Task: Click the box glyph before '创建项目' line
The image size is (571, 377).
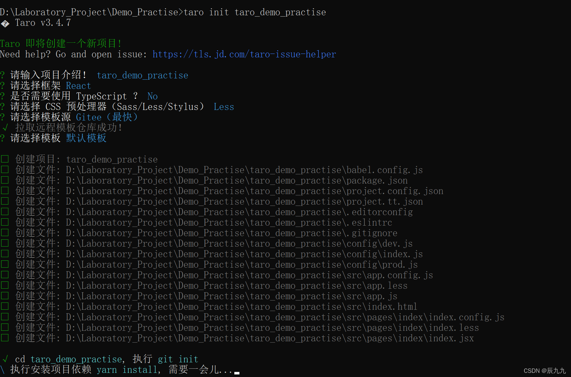Action: click(4, 159)
